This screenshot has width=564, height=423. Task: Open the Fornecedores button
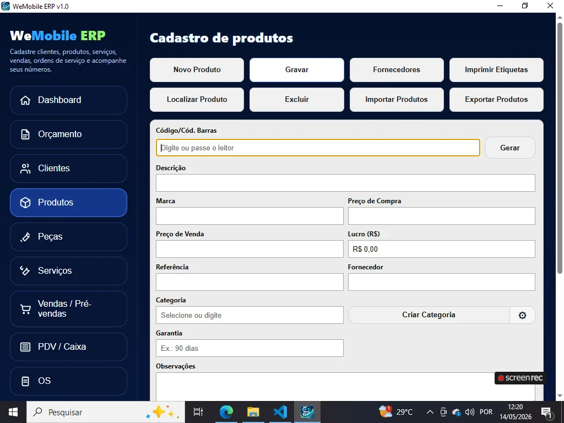click(397, 70)
